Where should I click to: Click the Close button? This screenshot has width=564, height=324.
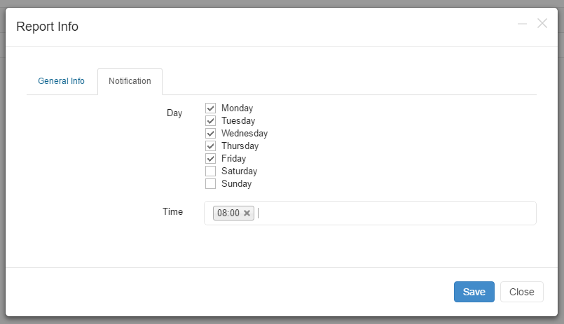click(521, 292)
